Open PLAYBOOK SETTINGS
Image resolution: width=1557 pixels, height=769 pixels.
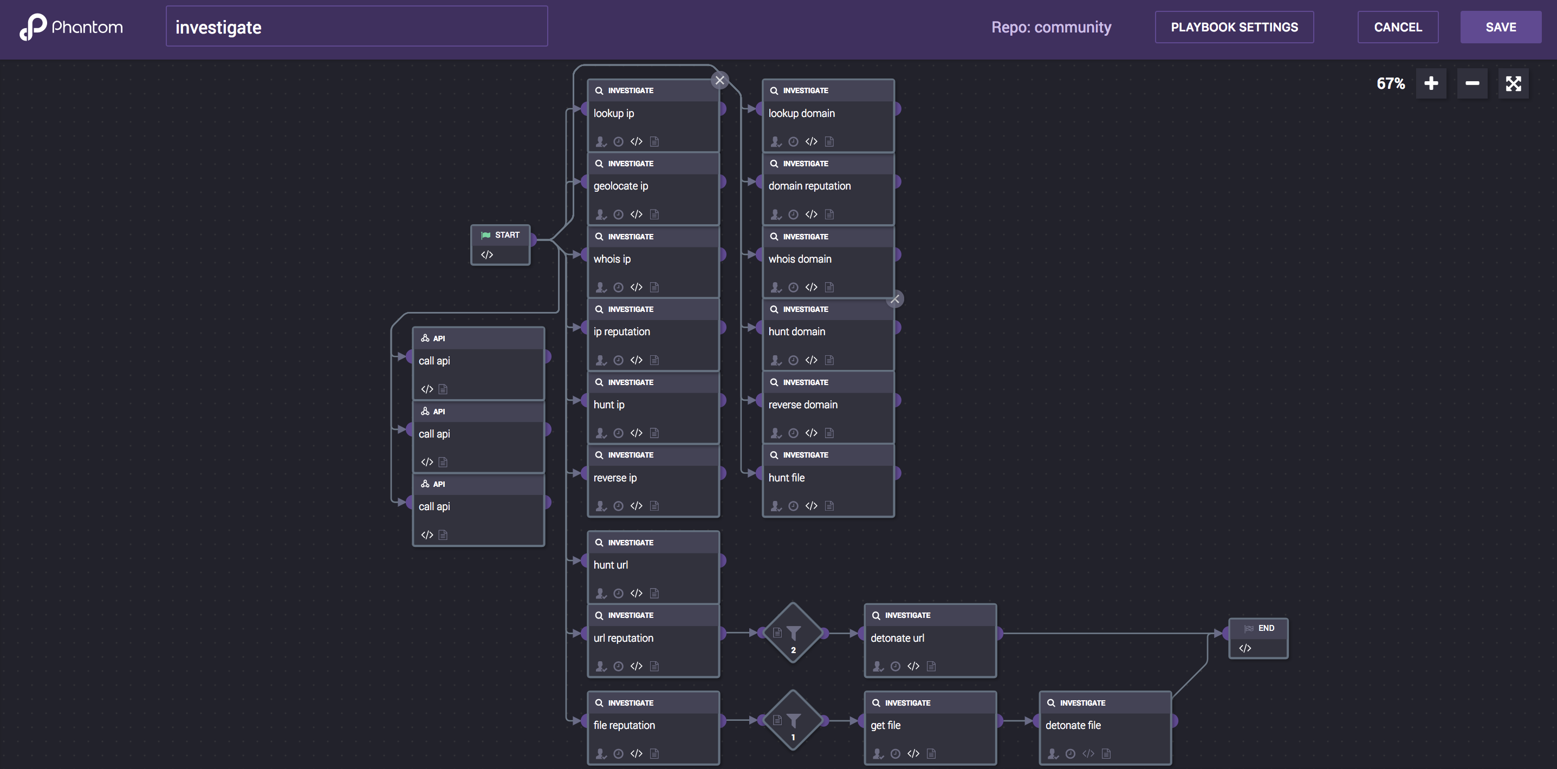click(x=1234, y=27)
